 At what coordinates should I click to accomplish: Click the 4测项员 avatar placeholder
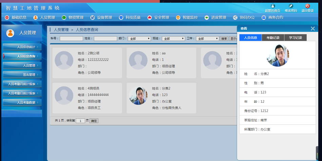tap(64, 95)
